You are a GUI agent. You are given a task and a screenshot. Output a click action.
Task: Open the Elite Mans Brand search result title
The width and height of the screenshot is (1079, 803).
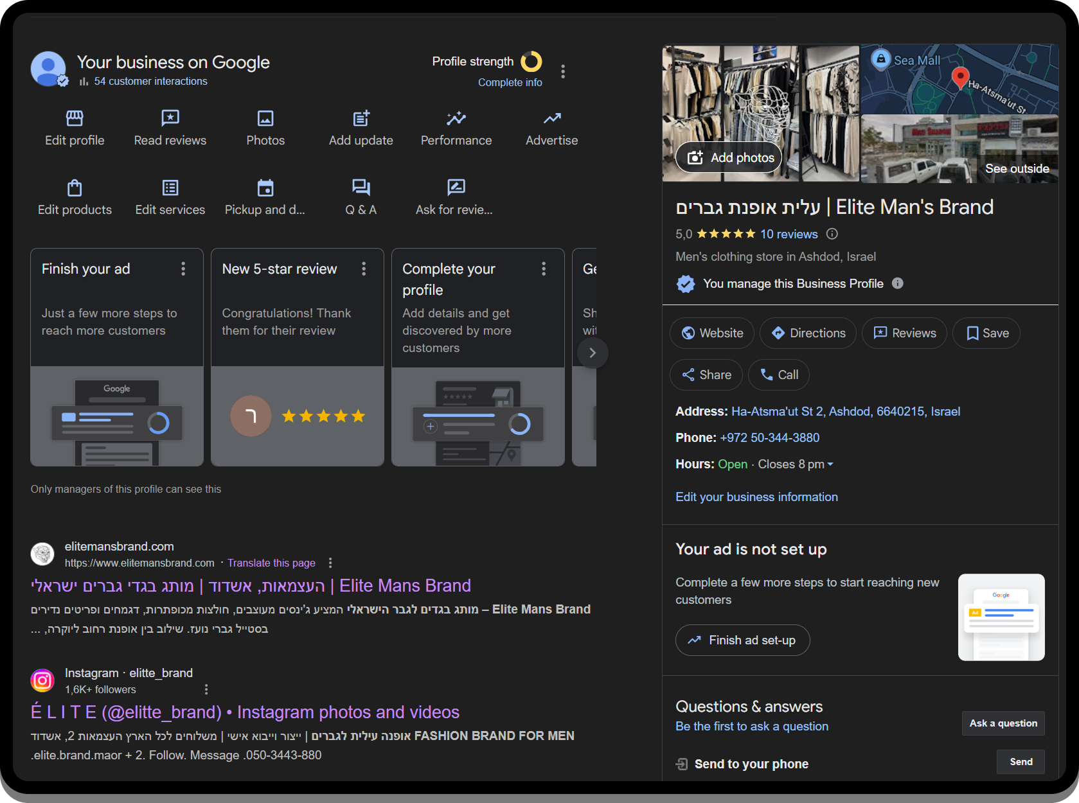click(251, 586)
